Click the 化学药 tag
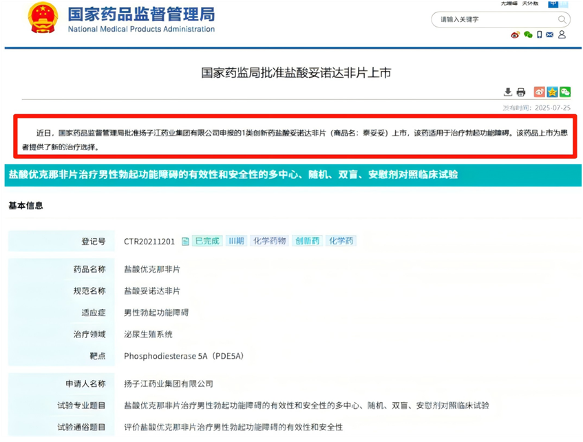The image size is (583, 442). (341, 241)
